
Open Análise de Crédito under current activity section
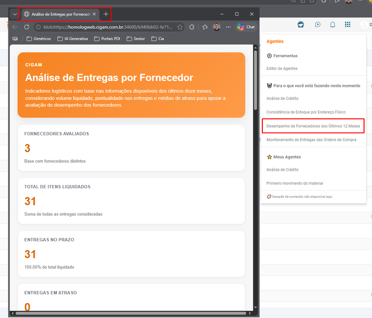[282, 99]
